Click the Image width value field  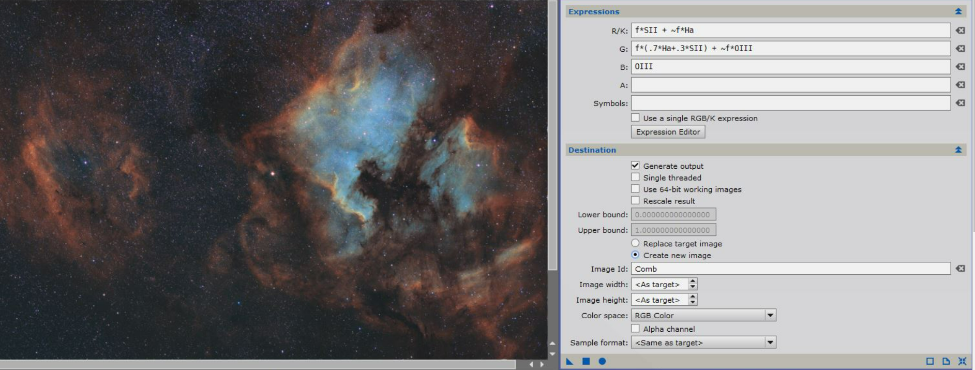659,284
